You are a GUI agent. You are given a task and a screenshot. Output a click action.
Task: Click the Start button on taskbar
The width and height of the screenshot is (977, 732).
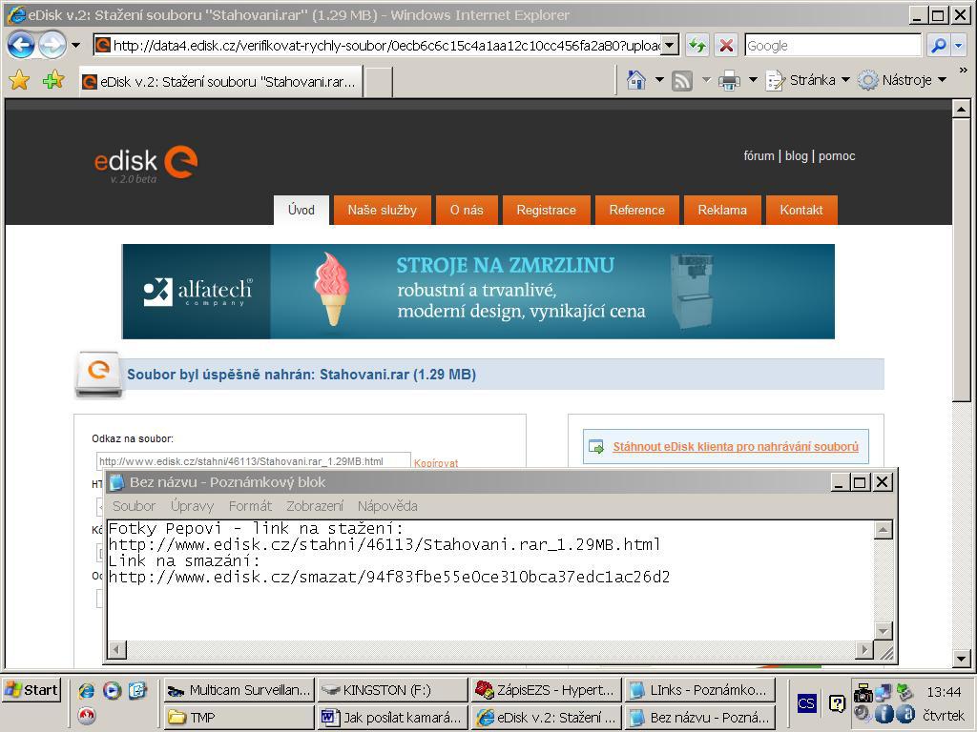32,690
